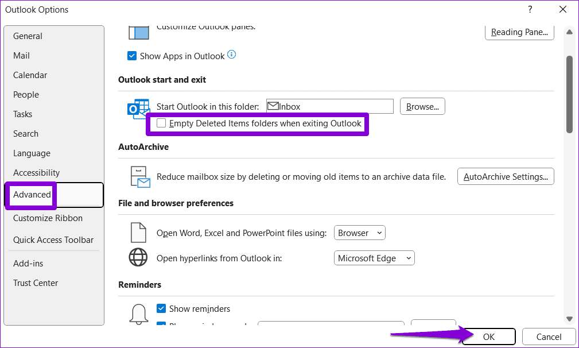The height and width of the screenshot is (348, 579).
Task: Click the envelope icon in the Inbox field
Action: pyautogui.click(x=273, y=106)
